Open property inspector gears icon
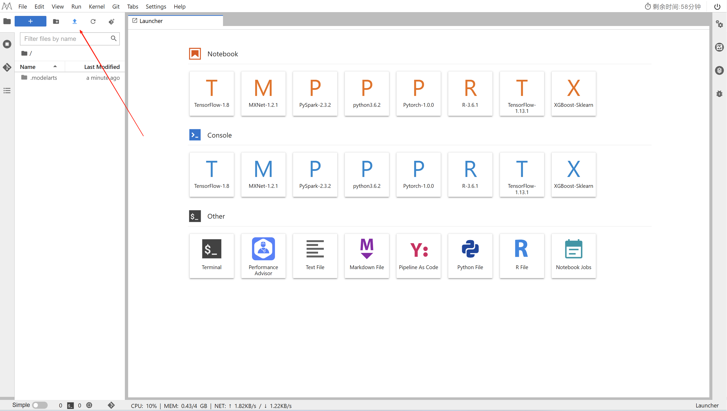 pyautogui.click(x=719, y=24)
